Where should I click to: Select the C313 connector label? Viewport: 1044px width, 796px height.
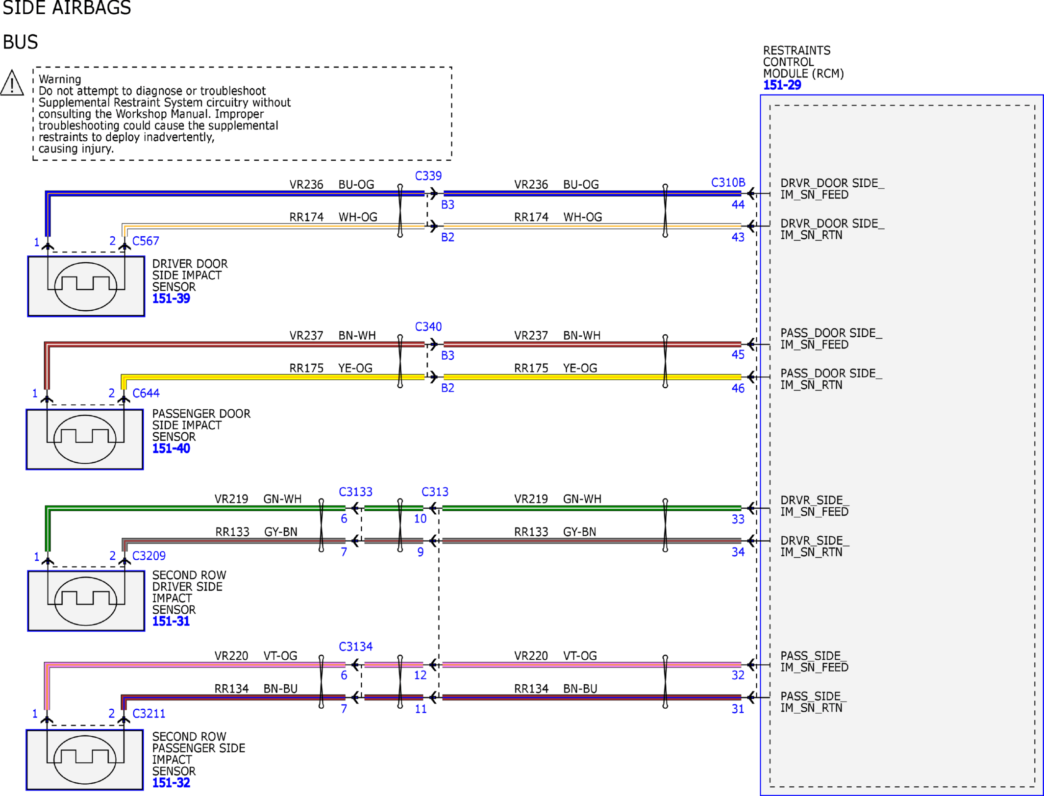(x=435, y=492)
